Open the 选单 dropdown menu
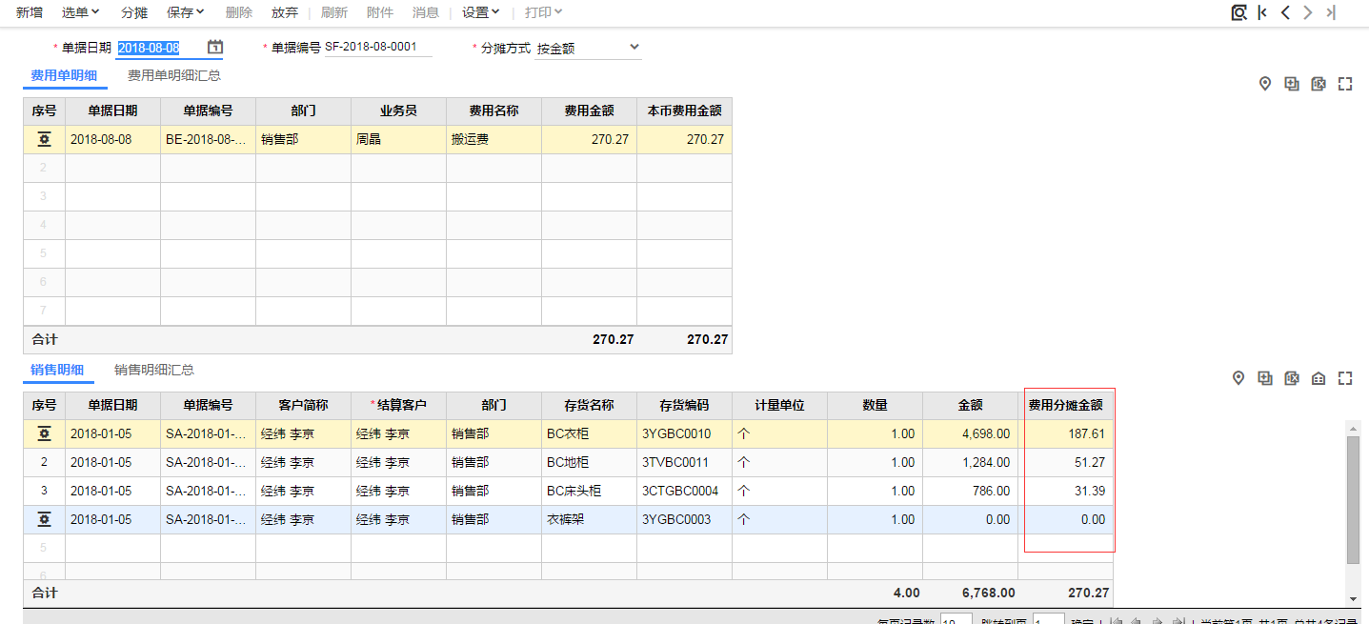This screenshot has height=624, width=1369. 81,12
